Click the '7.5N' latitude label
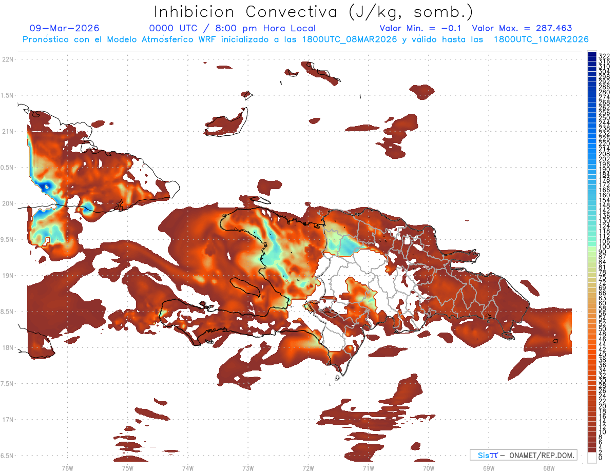The image size is (616, 475). (x=7, y=384)
